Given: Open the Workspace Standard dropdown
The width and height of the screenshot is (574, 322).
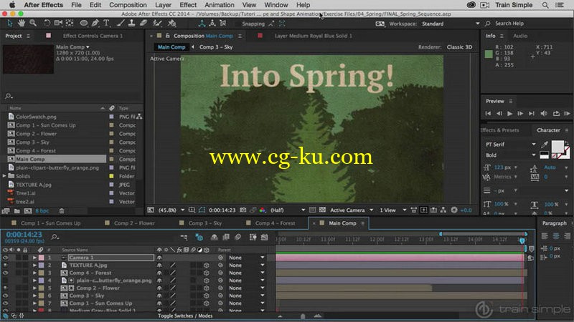Looking at the screenshot, I should click(x=451, y=24).
